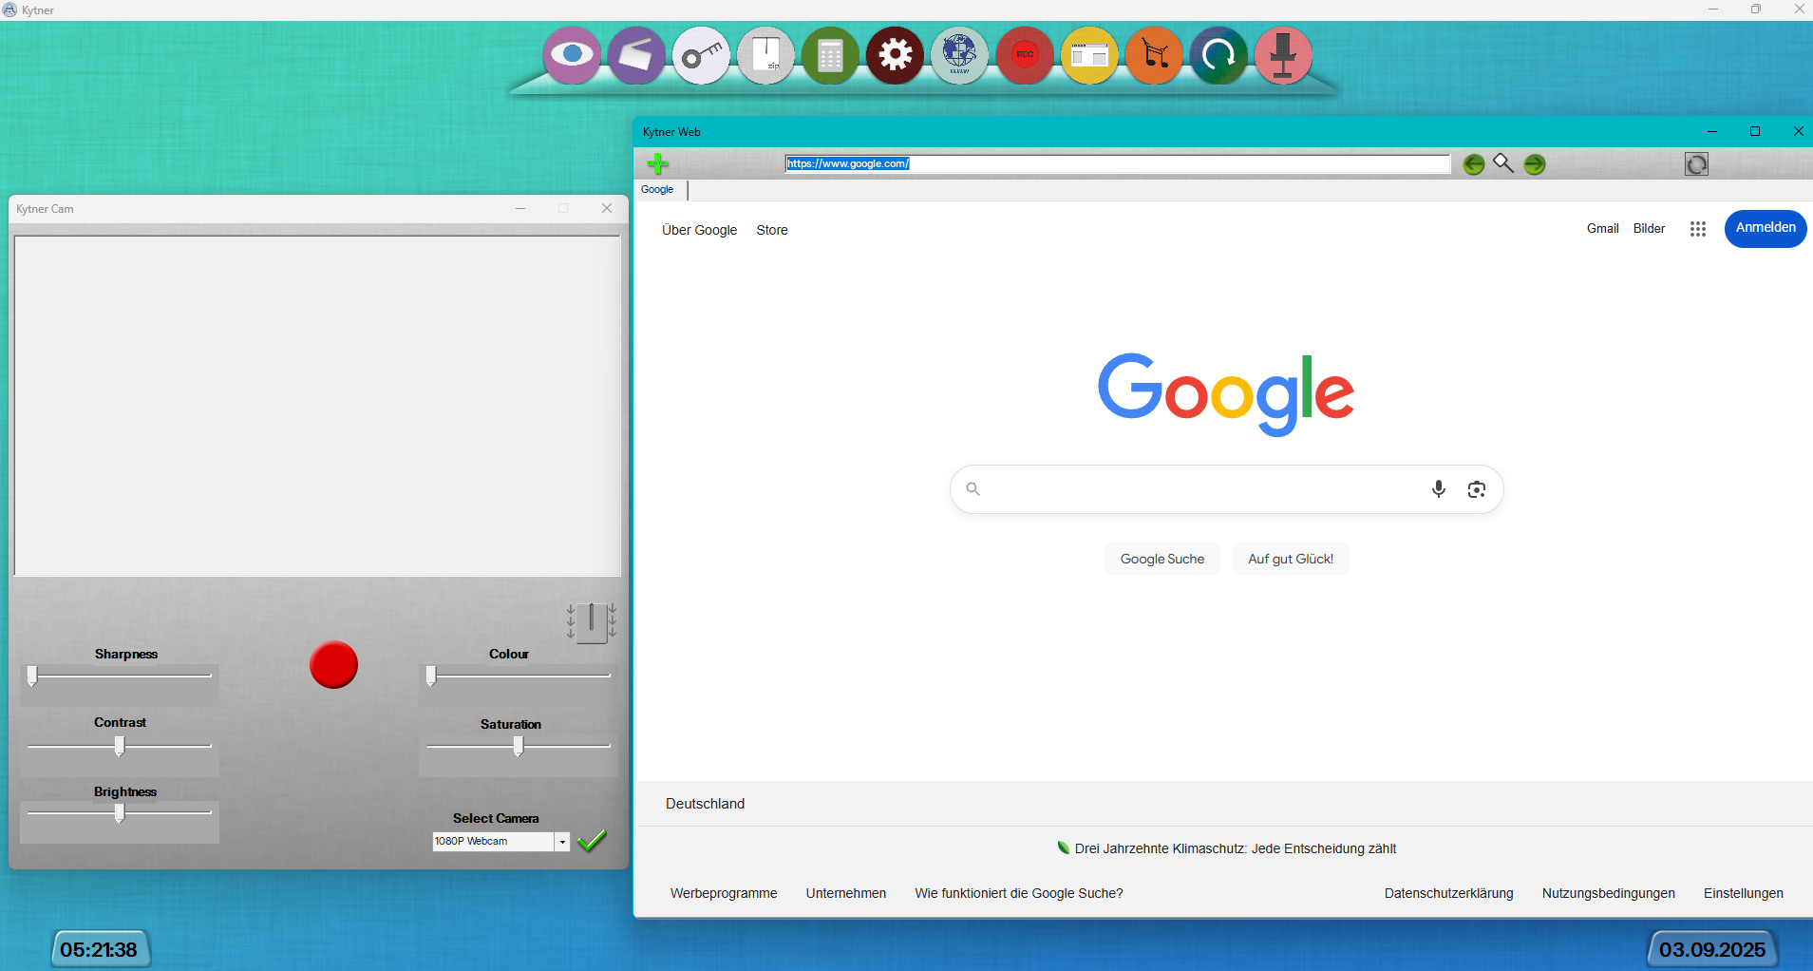Open the globe web browser icon

pos(959,55)
